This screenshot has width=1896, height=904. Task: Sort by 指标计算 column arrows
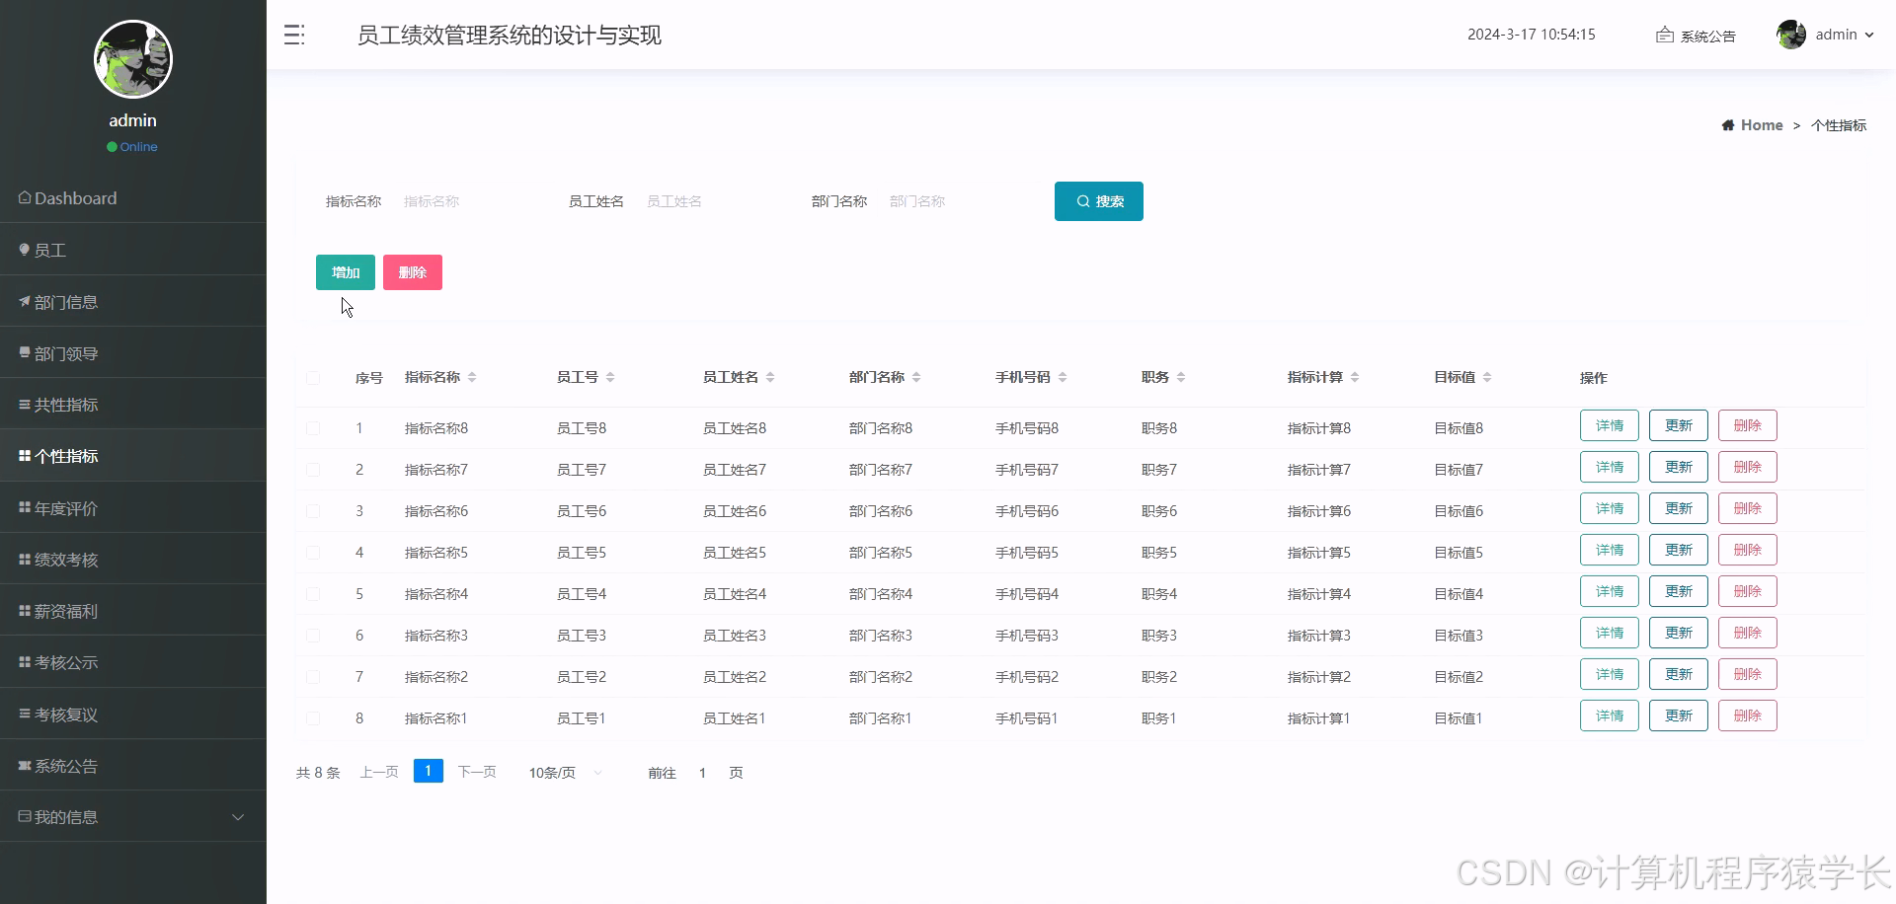1355,377
